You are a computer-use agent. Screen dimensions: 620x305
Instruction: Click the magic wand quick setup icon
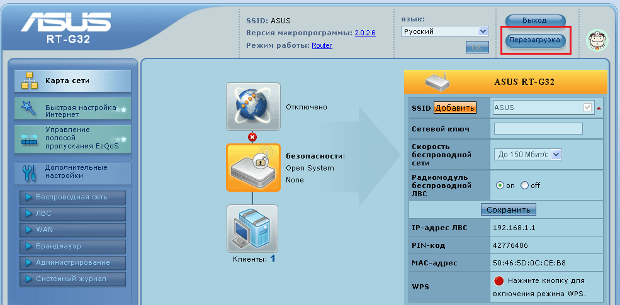[x=28, y=108]
